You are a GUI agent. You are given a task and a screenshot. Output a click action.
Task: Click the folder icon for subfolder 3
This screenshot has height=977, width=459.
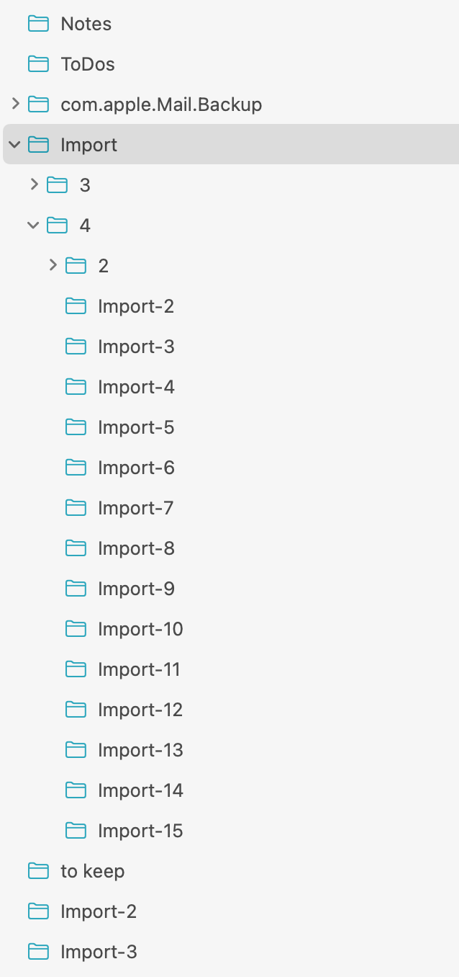coord(56,185)
